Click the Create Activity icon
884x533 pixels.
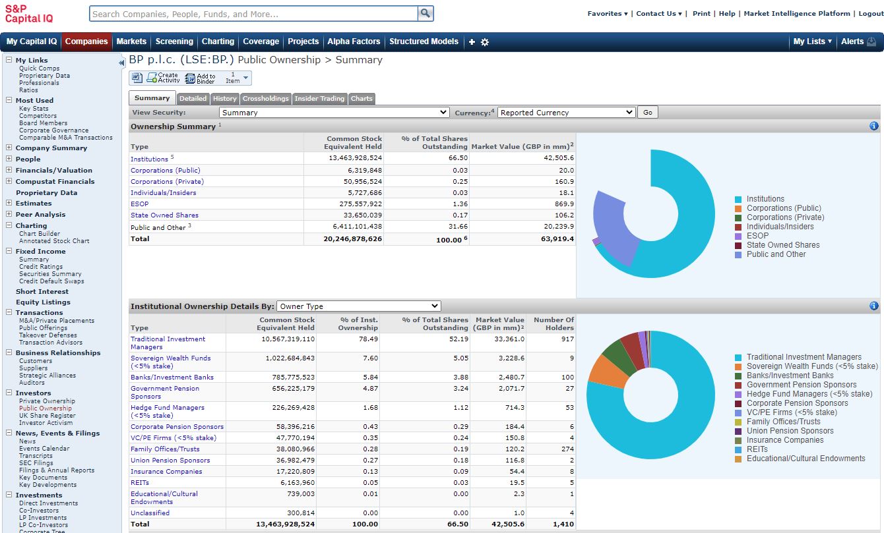point(152,78)
